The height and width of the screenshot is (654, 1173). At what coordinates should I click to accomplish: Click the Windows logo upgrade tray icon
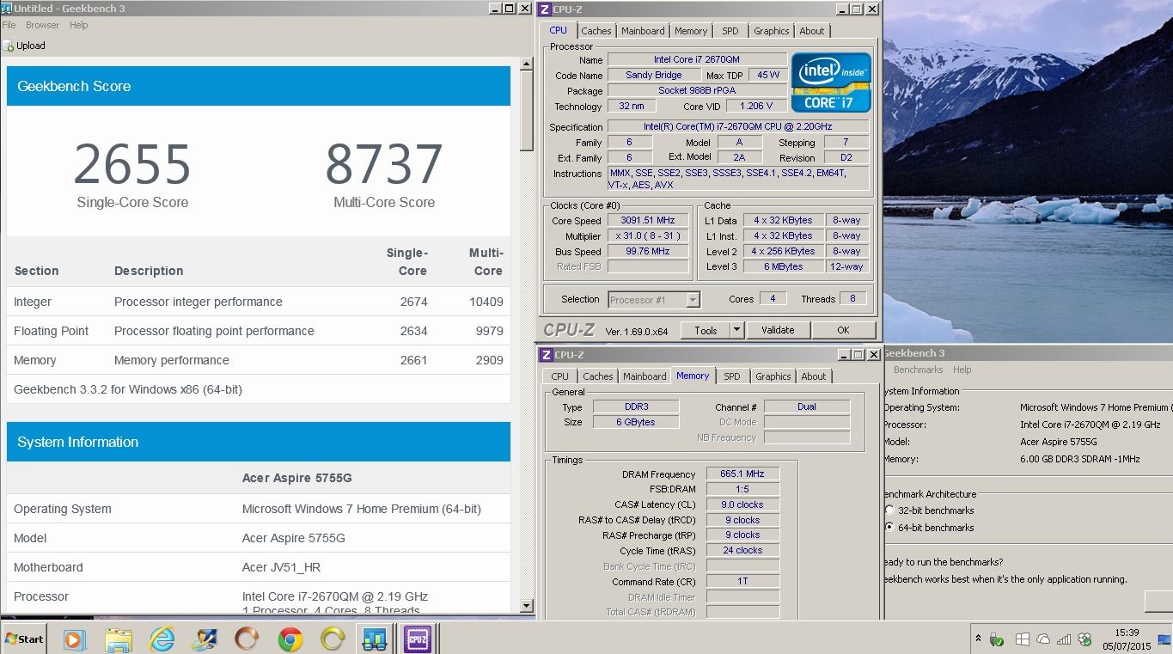[1022, 639]
